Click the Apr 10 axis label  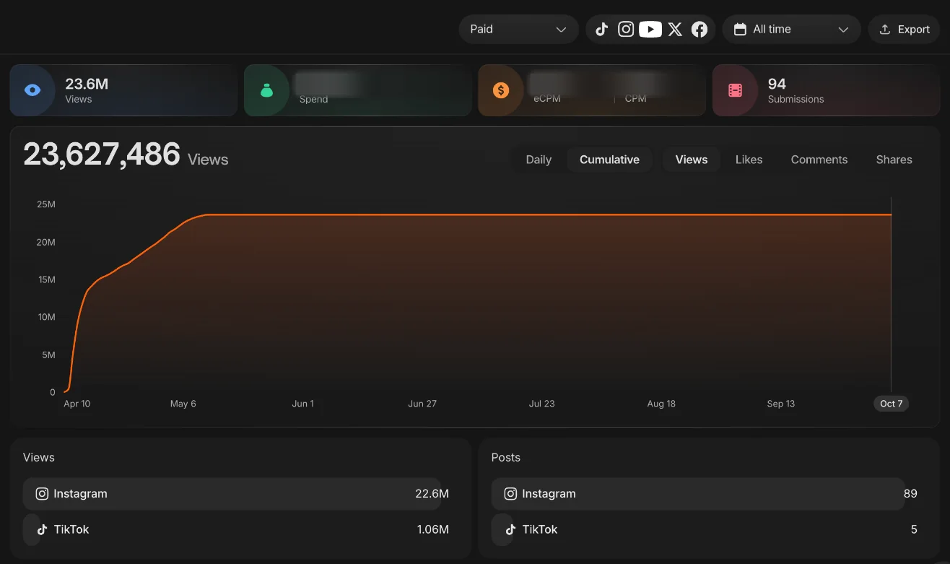click(x=77, y=404)
